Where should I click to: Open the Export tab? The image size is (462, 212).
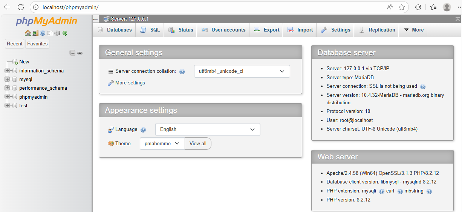point(266,30)
